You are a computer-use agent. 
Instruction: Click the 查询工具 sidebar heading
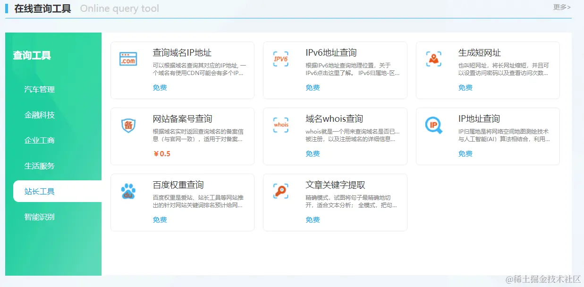32,55
